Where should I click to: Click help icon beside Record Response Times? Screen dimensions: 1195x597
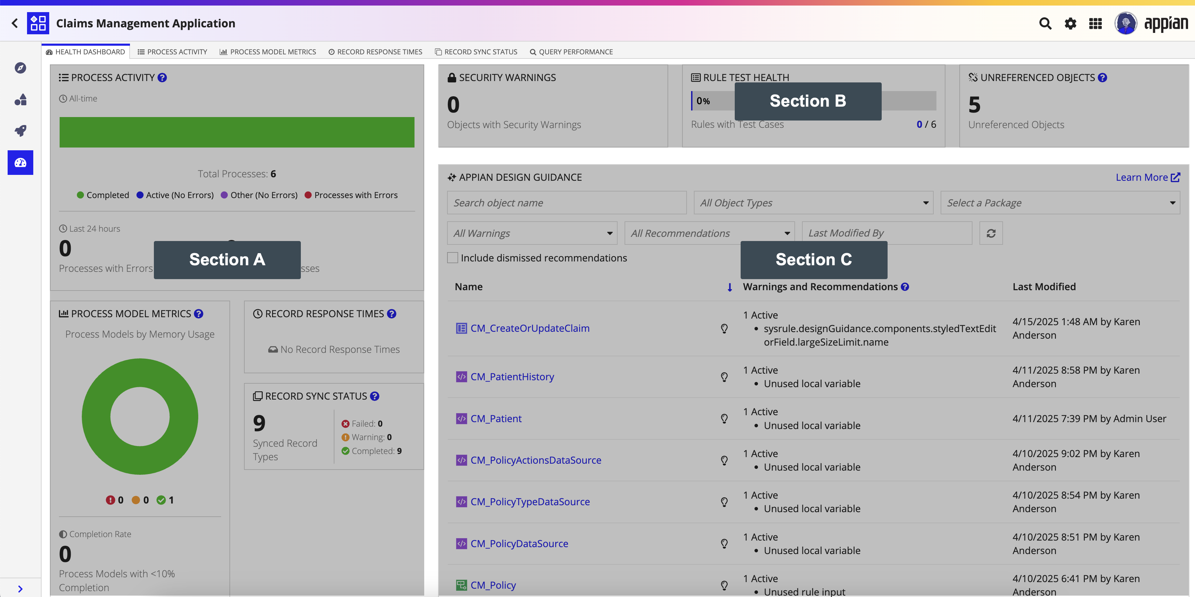pyautogui.click(x=392, y=314)
